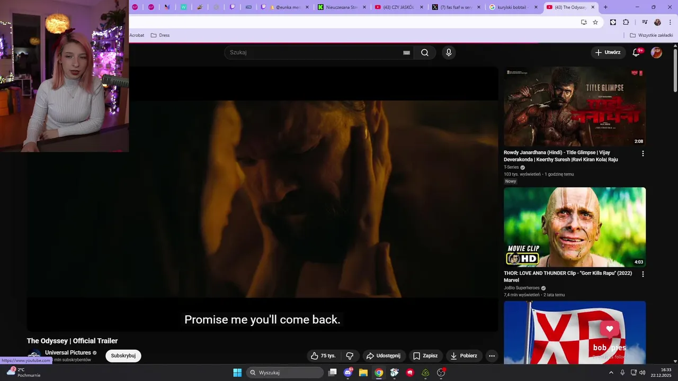The image size is (678, 381).
Task: Open 'Wszystkie zakładki' bookmarks folder
Action: tap(651, 35)
